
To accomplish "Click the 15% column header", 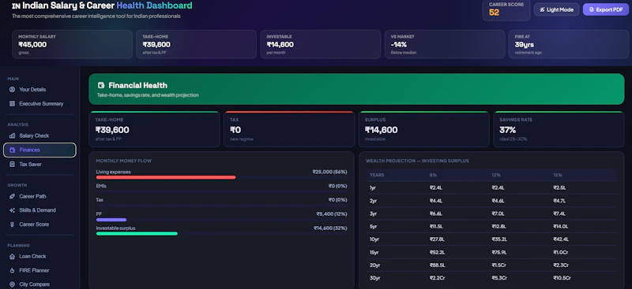I will [x=558, y=176].
